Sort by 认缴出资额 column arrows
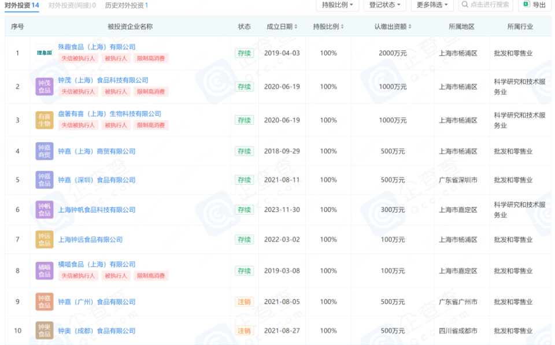This screenshot has width=555, height=345. point(410,27)
